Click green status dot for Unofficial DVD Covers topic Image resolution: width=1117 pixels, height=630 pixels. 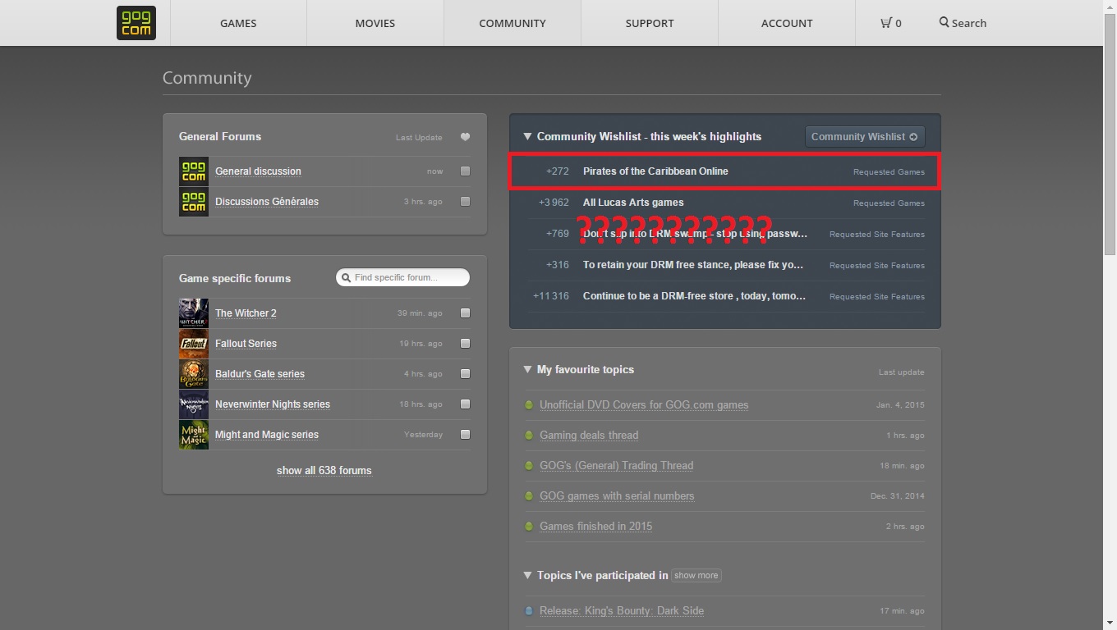pyautogui.click(x=529, y=404)
